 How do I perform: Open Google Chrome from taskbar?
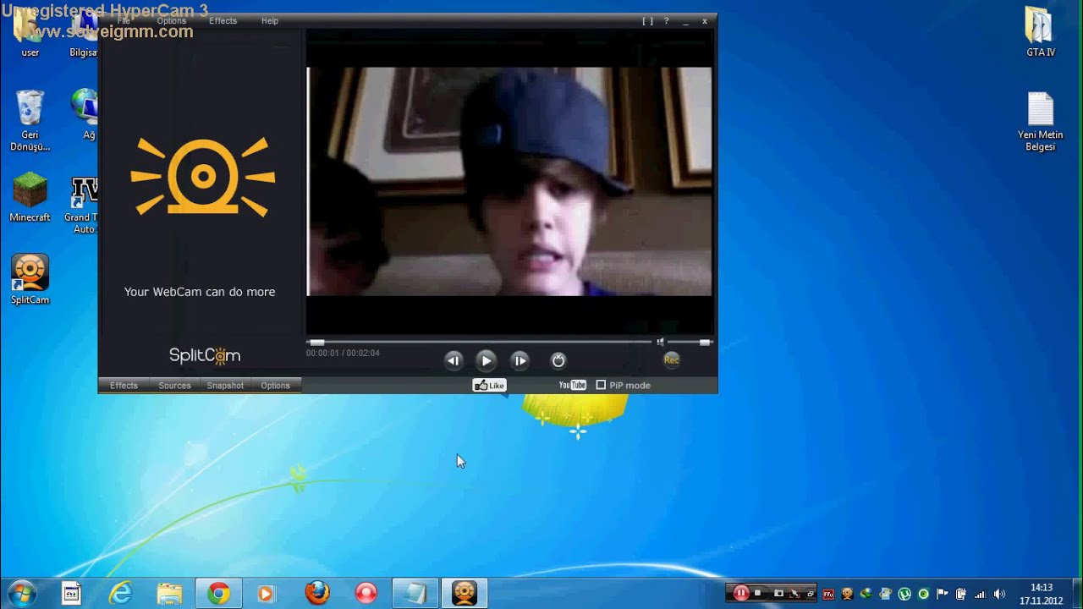pos(218,594)
